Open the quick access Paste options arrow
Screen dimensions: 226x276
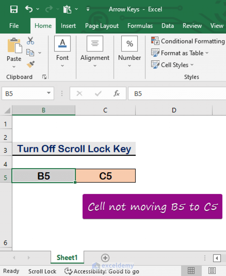point(77,9)
